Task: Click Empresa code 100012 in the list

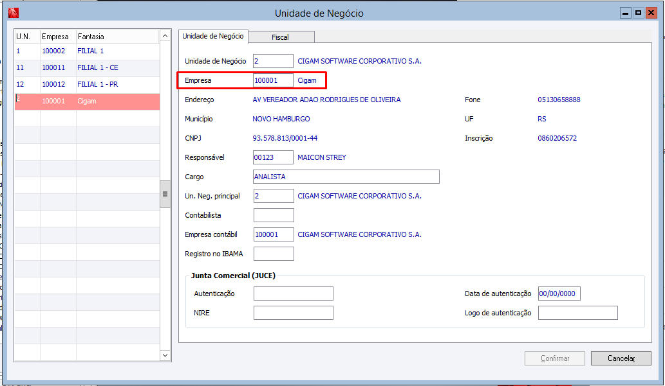Action: 53,85
